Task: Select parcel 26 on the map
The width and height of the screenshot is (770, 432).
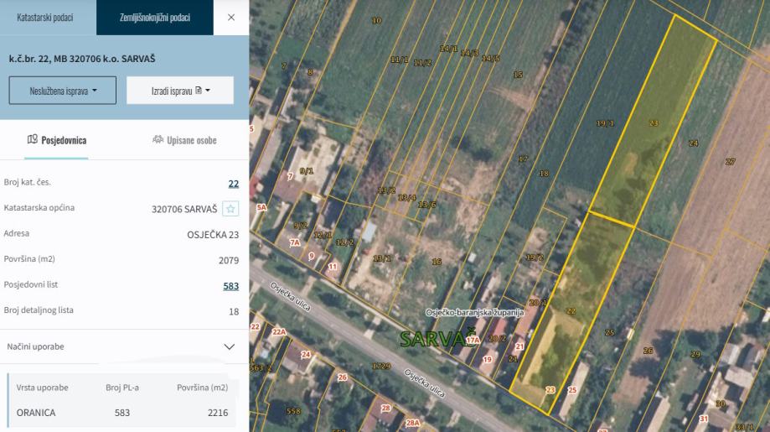Action: [x=648, y=351]
